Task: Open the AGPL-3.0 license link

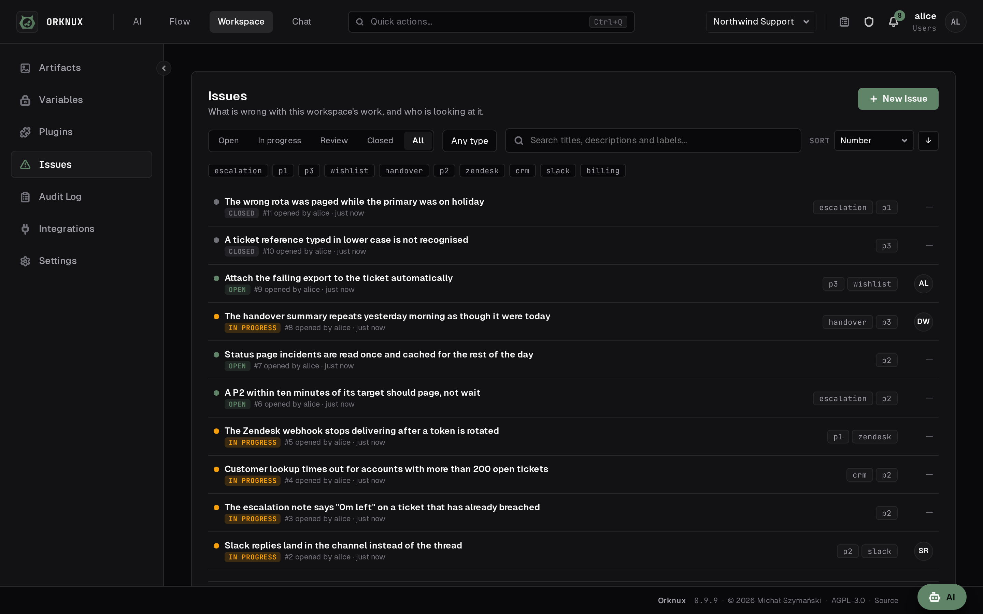Action: pos(848,600)
